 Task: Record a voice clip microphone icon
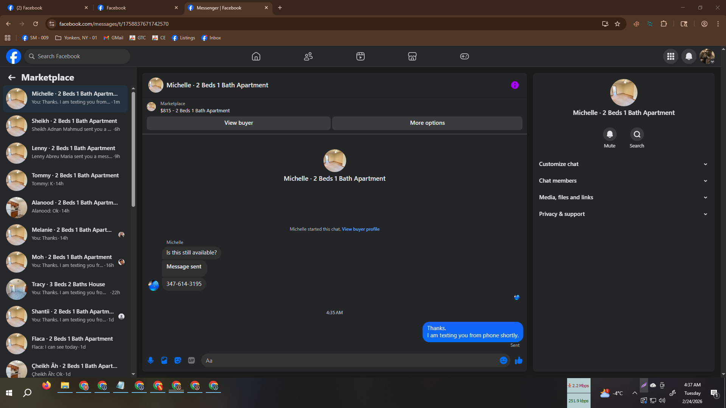pyautogui.click(x=151, y=360)
